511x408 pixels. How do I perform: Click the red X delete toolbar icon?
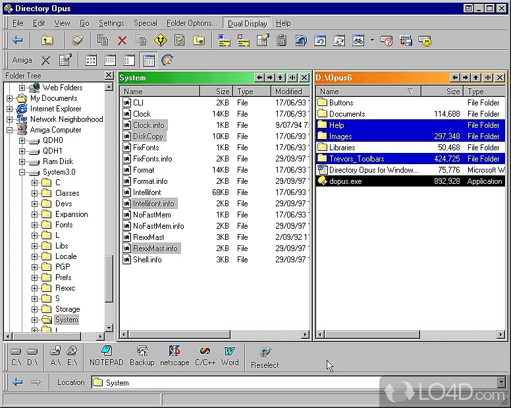pyautogui.click(x=122, y=40)
